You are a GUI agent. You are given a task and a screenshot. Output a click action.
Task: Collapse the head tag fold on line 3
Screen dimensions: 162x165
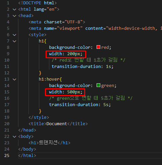click(14, 16)
